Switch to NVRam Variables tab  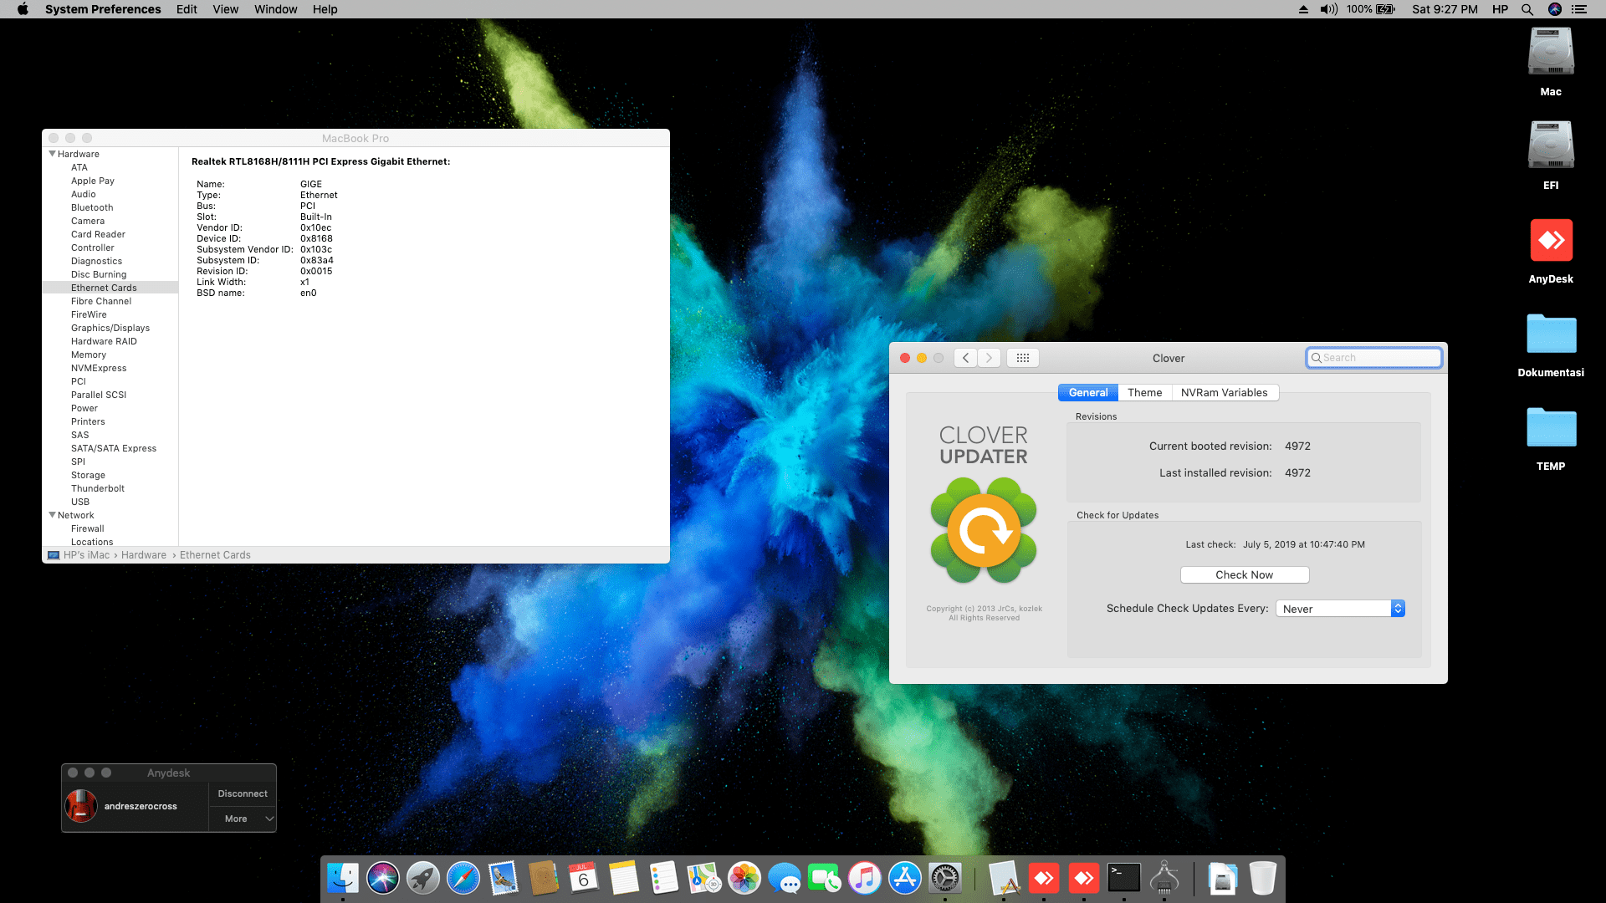[1224, 393]
